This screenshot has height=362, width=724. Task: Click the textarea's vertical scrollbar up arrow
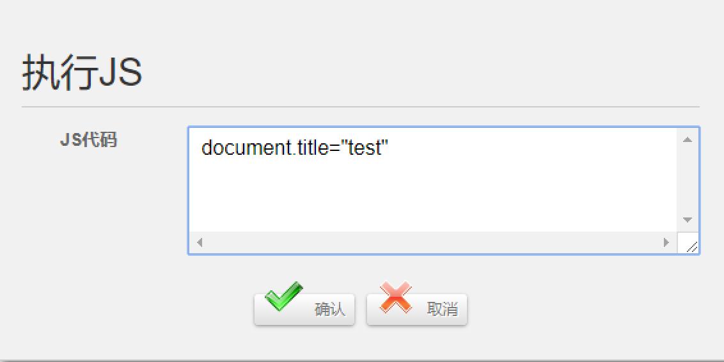coord(688,139)
